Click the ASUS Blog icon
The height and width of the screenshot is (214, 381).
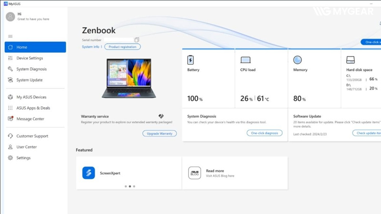[x=194, y=173]
